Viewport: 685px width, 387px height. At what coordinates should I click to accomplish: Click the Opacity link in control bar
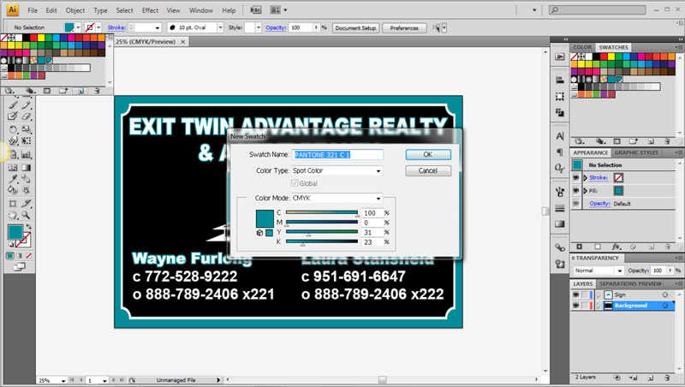coord(276,27)
